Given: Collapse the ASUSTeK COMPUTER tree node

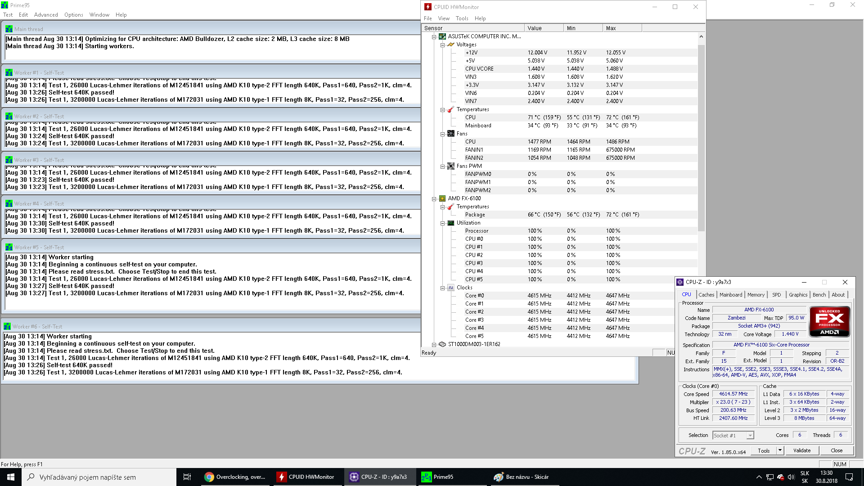Looking at the screenshot, I should click(434, 36).
